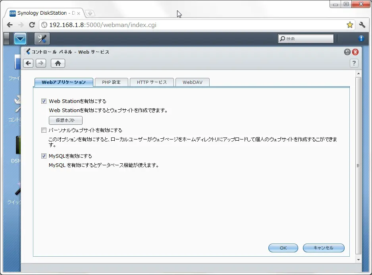Open a new browser tab
Viewport: 372px width, 275px height.
[x=90, y=13]
